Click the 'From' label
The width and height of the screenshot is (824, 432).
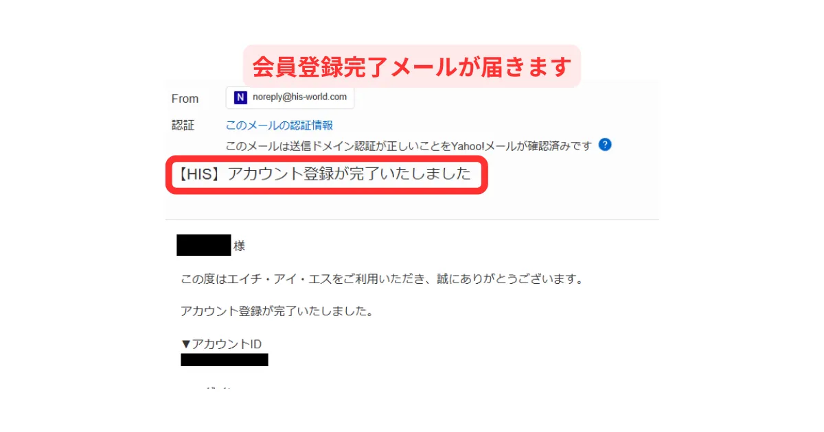[185, 99]
